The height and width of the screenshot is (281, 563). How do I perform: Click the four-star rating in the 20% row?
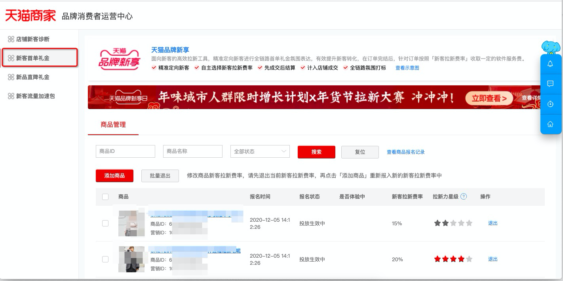pyautogui.click(x=453, y=259)
